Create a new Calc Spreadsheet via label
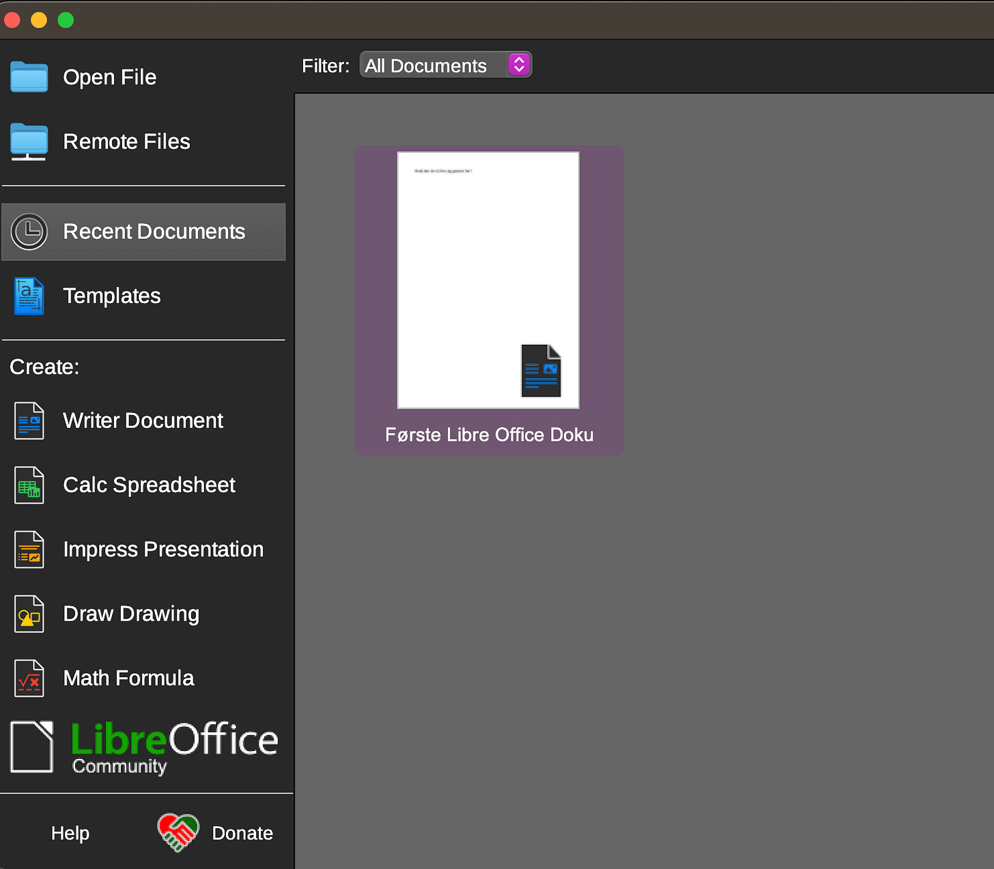Viewport: 994px width, 869px height. [149, 485]
